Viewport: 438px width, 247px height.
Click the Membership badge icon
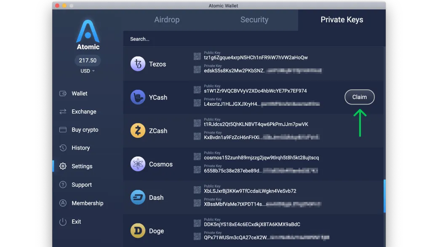(x=63, y=203)
